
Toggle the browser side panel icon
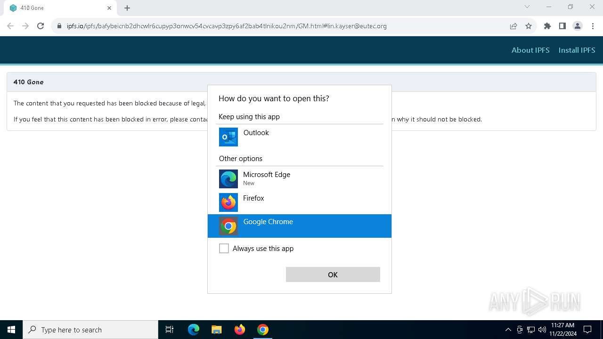(562, 26)
